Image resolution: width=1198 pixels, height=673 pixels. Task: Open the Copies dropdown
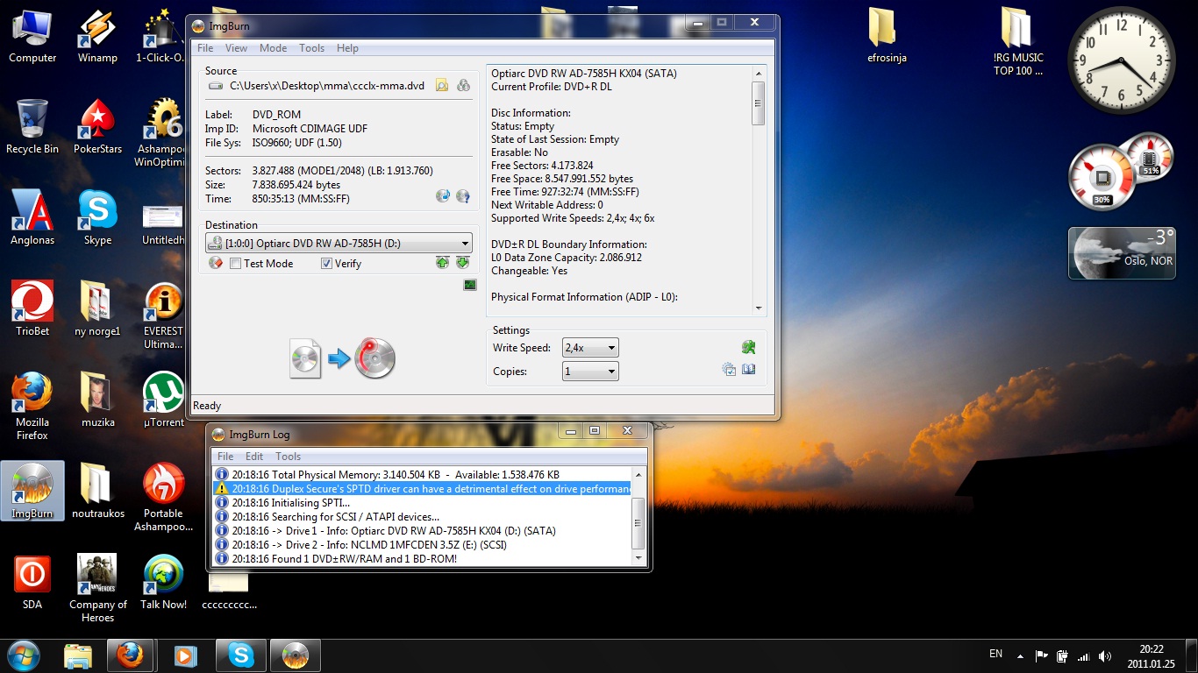pyautogui.click(x=590, y=372)
